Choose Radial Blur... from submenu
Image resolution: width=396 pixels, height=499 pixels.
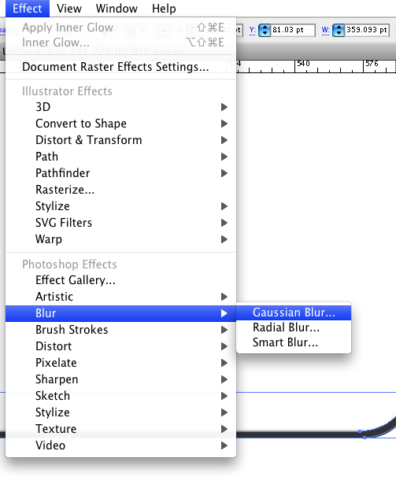[x=294, y=327]
